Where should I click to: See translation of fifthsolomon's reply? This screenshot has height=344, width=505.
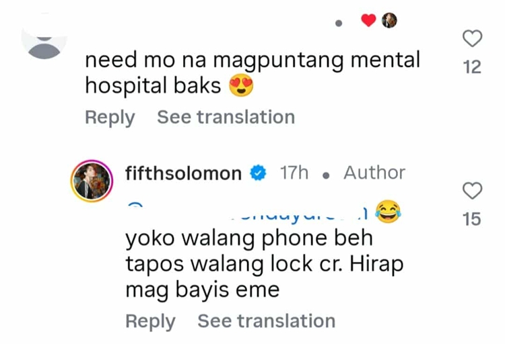point(267,321)
